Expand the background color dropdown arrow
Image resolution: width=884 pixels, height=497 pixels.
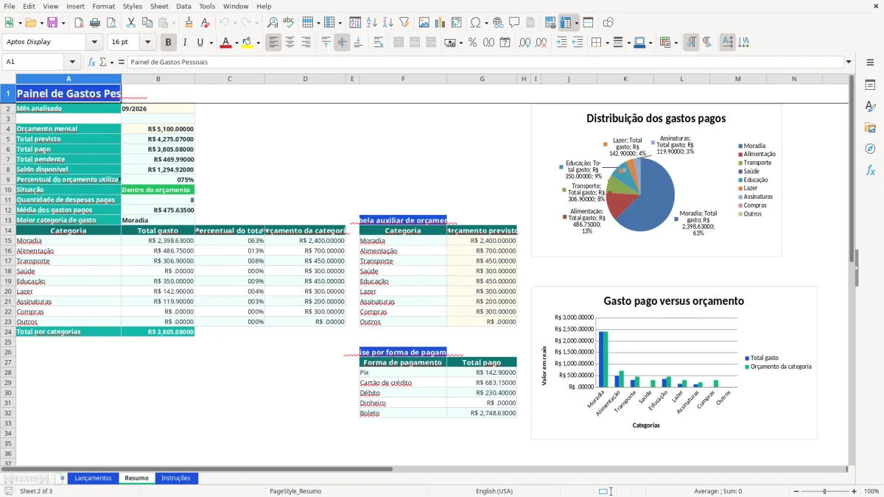(257, 43)
